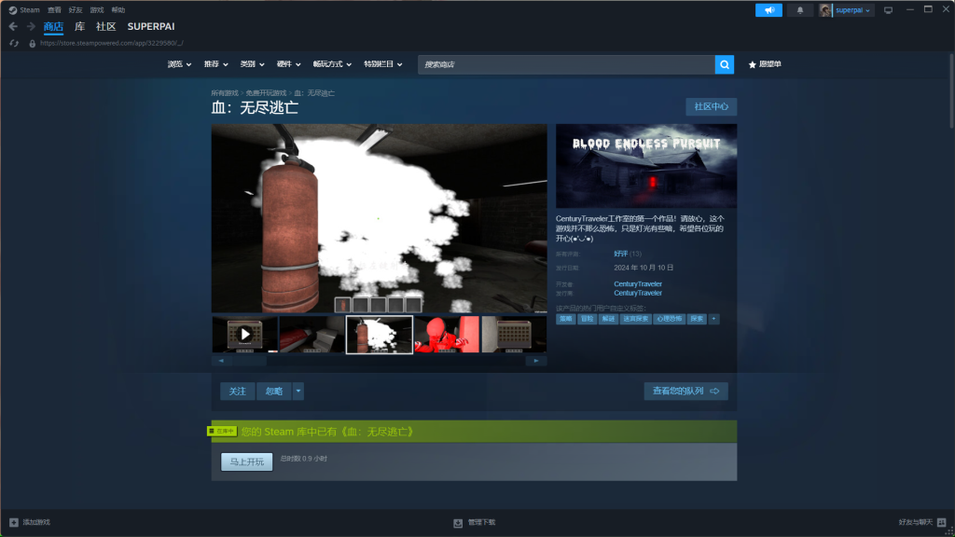Click the 管理下载 download icon

point(458,523)
